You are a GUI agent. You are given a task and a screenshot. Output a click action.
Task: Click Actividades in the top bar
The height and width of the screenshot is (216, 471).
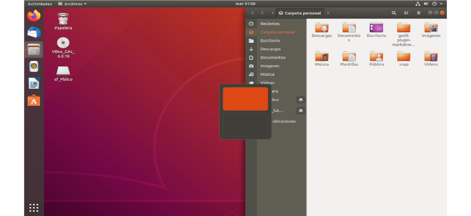[x=40, y=4]
